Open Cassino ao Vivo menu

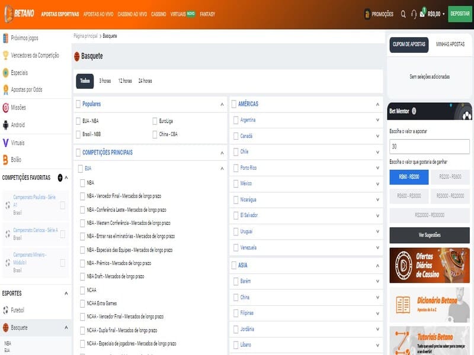click(132, 14)
